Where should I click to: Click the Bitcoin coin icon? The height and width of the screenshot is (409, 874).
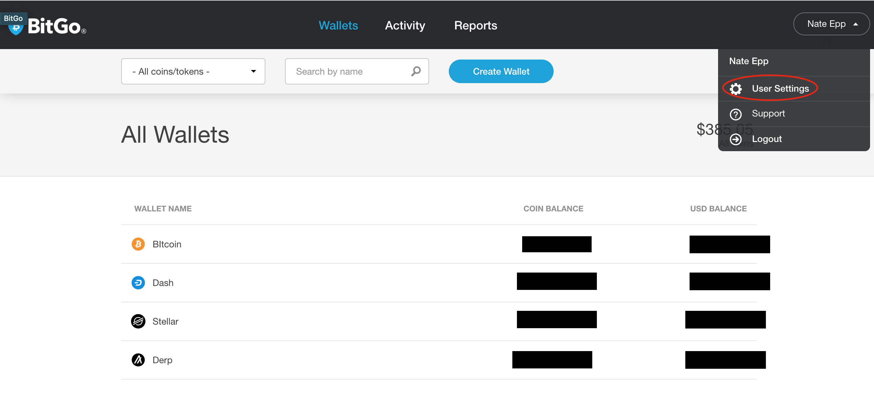pyautogui.click(x=138, y=244)
